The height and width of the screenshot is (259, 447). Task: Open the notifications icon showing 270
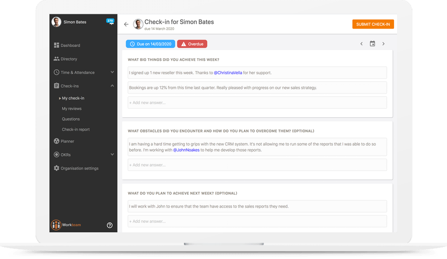110,21
